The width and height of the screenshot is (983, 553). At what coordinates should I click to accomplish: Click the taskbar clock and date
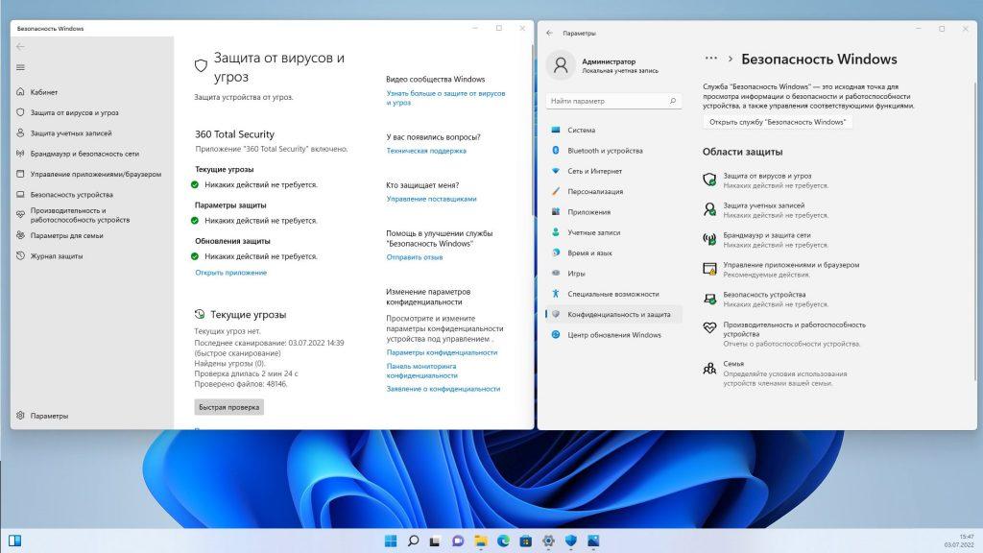click(x=959, y=541)
